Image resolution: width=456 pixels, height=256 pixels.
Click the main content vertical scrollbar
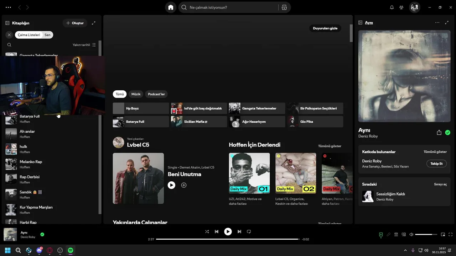[x=351, y=33]
